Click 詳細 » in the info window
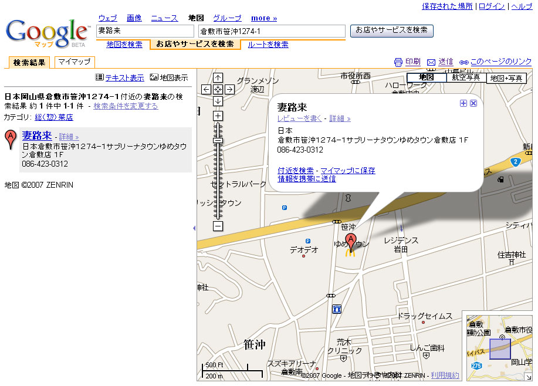Image resolution: width=538 pixels, height=386 pixels. coord(340,118)
